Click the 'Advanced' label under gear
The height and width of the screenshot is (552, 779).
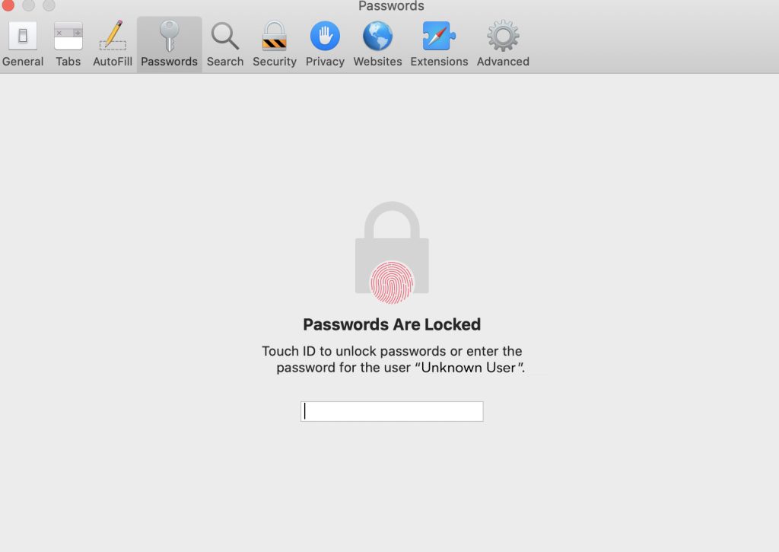[503, 61]
